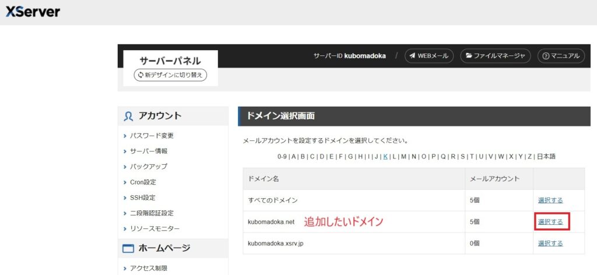The height and width of the screenshot is (275, 597).
Task: Click ドメイン選択画面 heading
Action: (281, 117)
